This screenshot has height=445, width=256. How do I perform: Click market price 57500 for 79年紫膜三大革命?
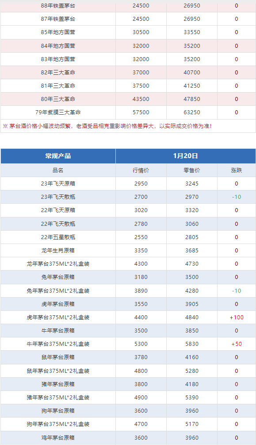point(141,112)
